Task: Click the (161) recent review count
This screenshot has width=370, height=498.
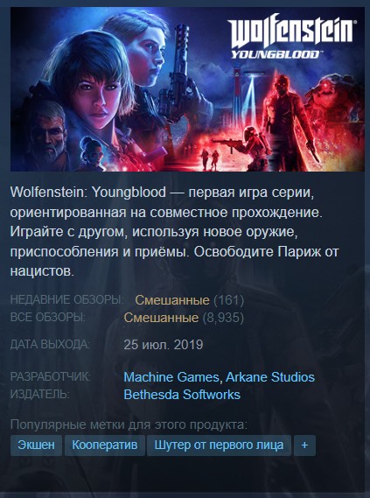Action: pyautogui.click(x=229, y=300)
